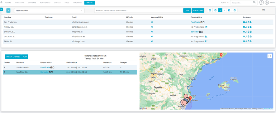276x113 pixels.
Task: Click the magnifier search icon
Action: (x=254, y=2)
